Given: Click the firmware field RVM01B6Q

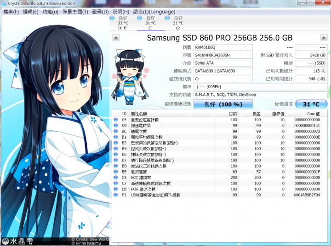Looking at the screenshot, I should [x=223, y=47].
